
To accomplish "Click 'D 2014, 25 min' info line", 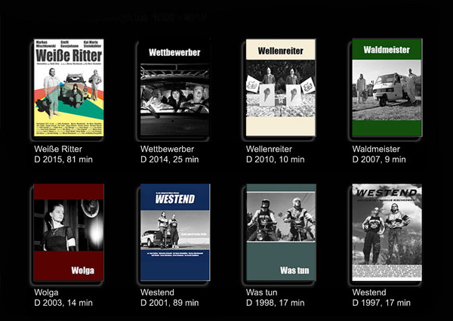I will click(x=170, y=159).
